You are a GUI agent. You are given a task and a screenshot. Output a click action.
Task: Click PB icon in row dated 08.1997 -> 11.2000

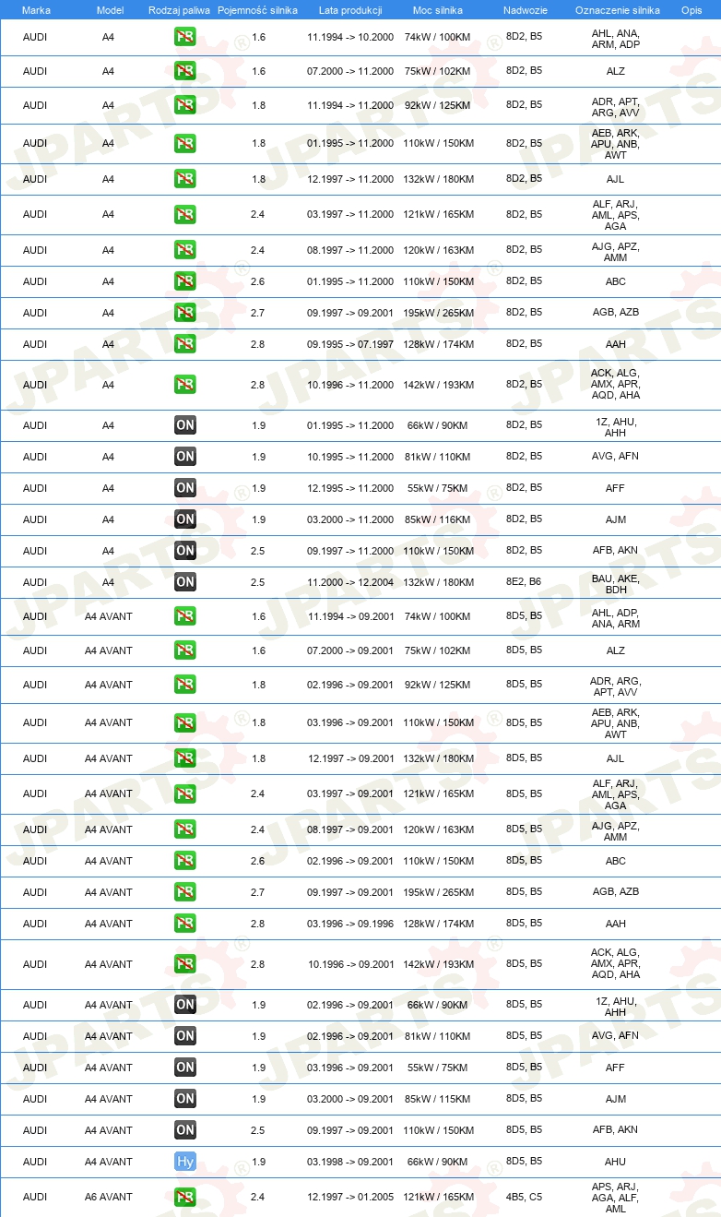pos(185,250)
